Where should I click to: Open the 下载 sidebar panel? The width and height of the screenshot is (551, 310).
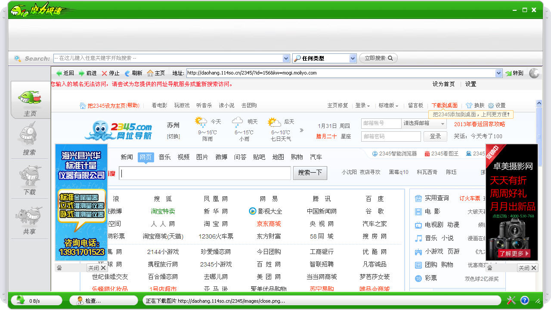pyautogui.click(x=29, y=178)
